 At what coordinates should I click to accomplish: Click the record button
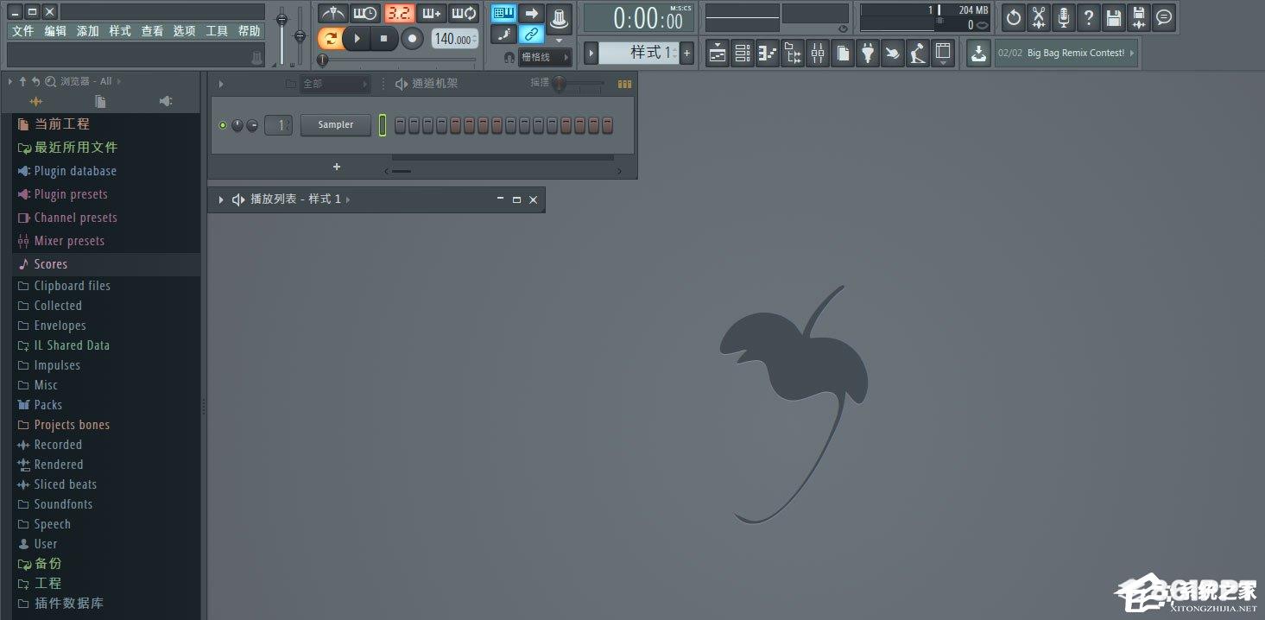coord(413,38)
